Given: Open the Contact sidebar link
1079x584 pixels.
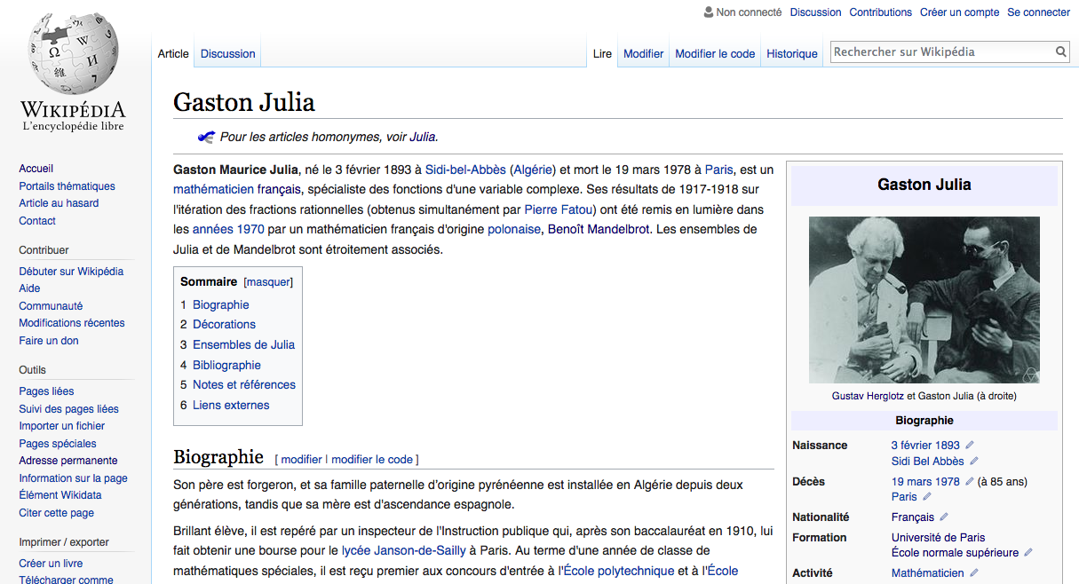Looking at the screenshot, I should click(37, 221).
